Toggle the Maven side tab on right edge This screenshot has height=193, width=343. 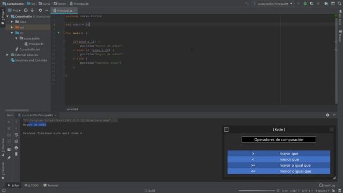pos(340,36)
